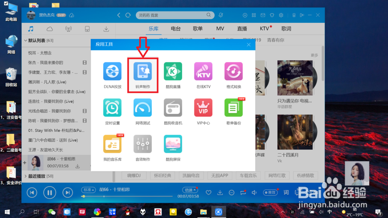388x218 pixels.
Task: Open the 伤感情歌 tag
Action: pos(305,175)
